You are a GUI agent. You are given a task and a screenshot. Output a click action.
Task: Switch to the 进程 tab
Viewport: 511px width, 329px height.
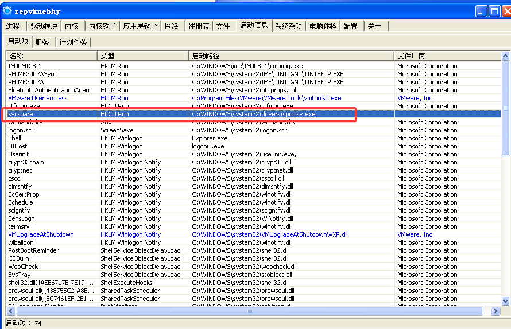pyautogui.click(x=13, y=26)
